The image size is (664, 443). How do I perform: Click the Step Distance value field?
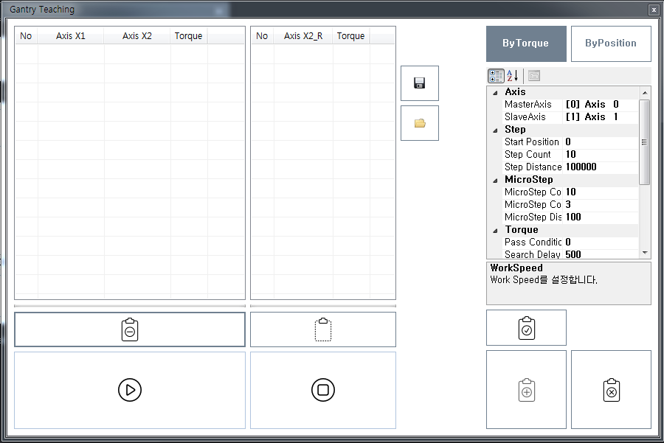pyautogui.click(x=600, y=167)
